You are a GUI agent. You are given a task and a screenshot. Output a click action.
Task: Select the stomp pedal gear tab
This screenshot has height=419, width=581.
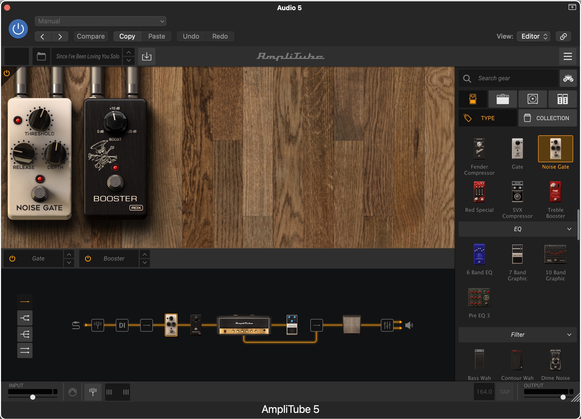[473, 99]
